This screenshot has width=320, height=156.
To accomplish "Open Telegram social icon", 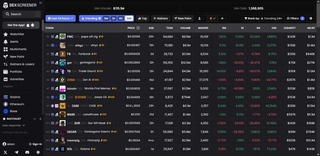I will (16, 152).
